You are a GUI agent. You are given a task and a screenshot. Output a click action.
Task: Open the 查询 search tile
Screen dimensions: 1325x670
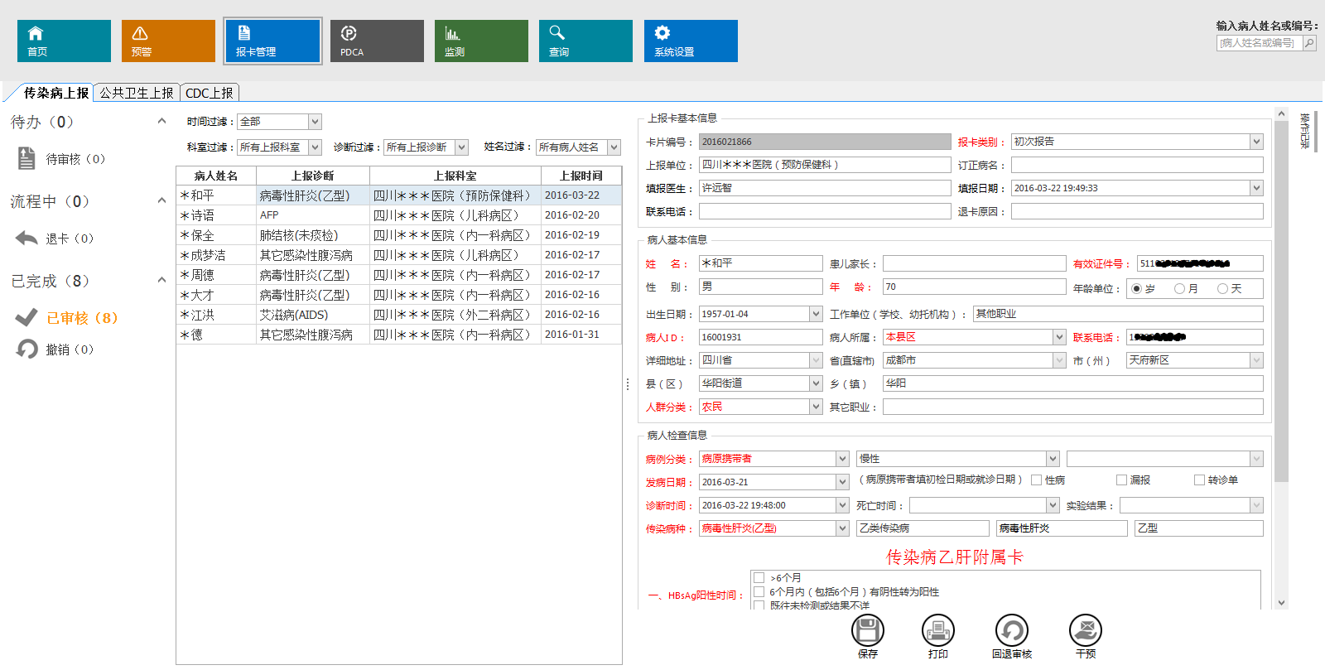point(585,41)
